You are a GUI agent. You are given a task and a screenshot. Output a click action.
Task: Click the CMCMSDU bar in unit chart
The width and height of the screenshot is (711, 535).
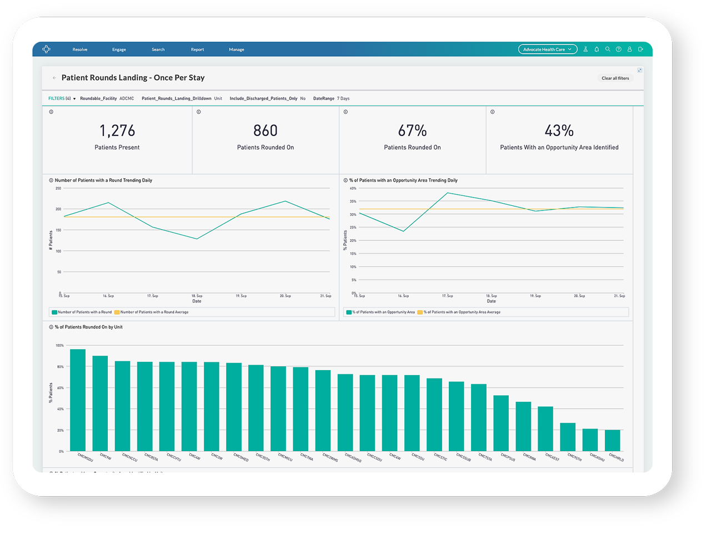[x=78, y=400]
